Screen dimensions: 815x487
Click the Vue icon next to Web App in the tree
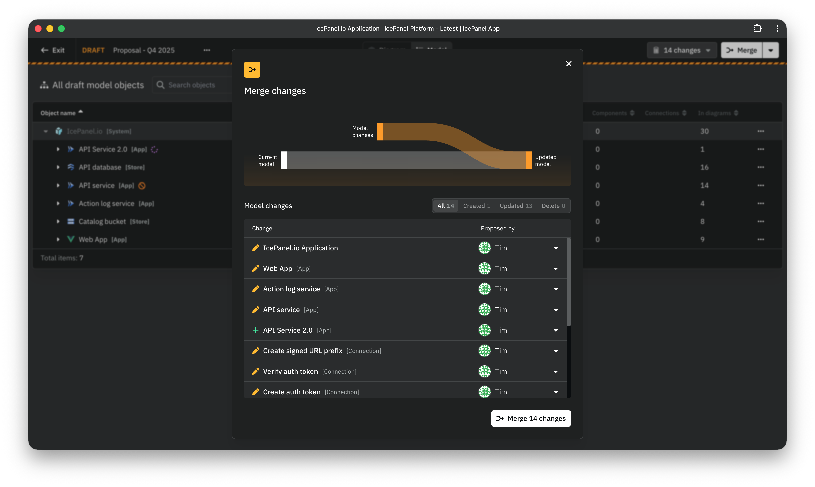(x=71, y=239)
